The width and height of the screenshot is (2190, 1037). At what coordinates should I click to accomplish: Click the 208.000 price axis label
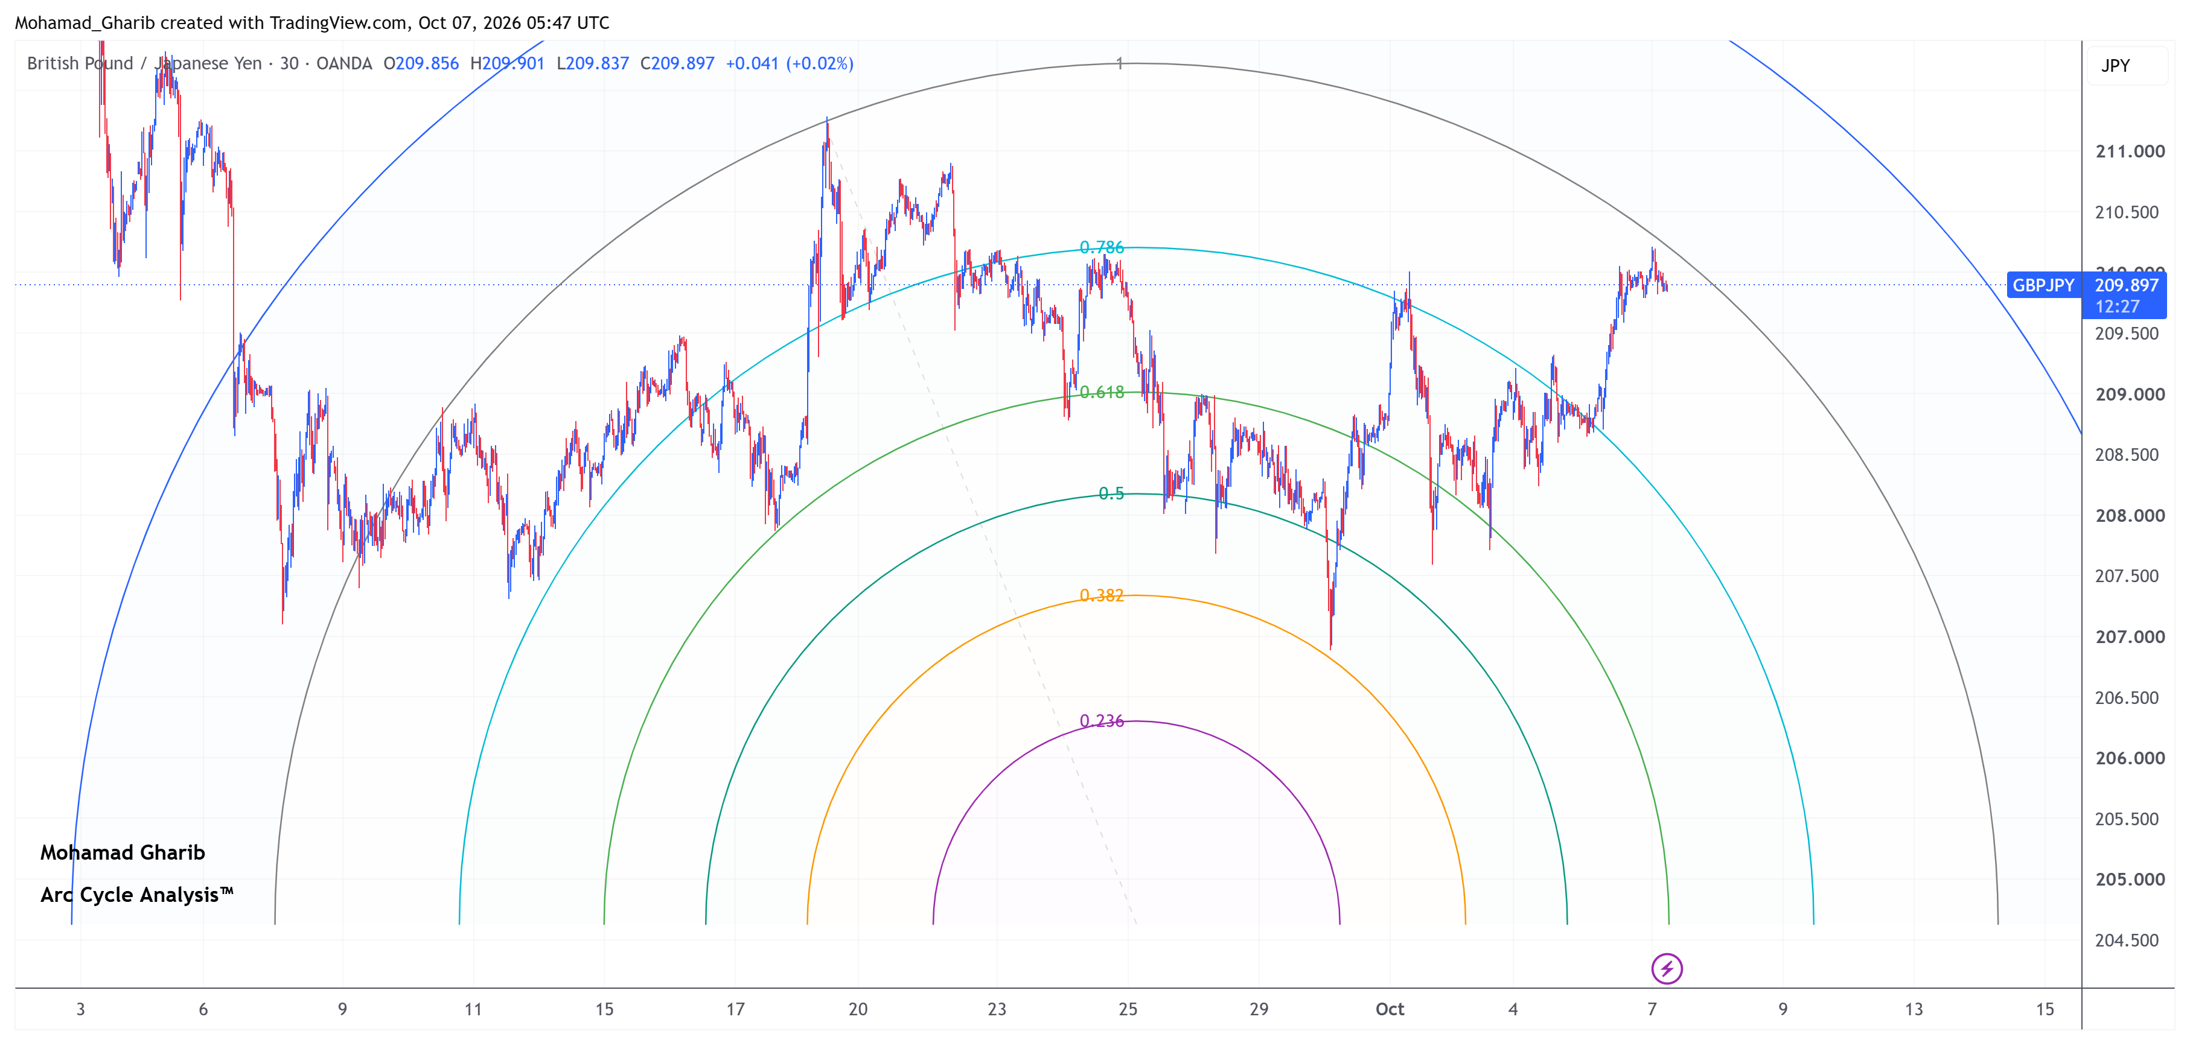point(2130,516)
